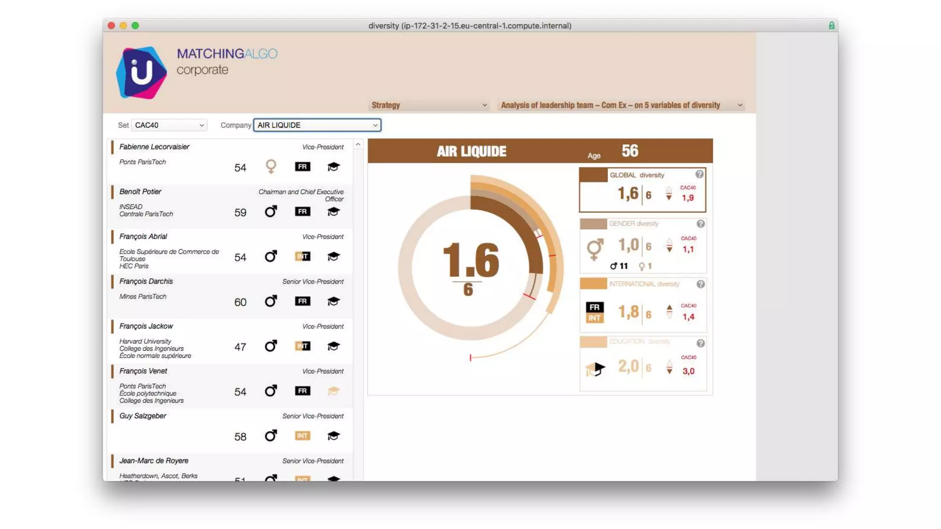
Task: Click the help icon for INTERNATIONAL diversity
Action: (x=700, y=284)
